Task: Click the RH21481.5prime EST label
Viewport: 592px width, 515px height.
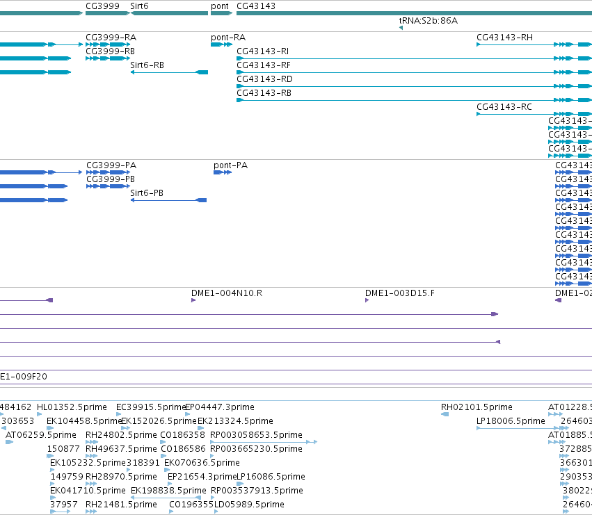Action: coord(121,505)
